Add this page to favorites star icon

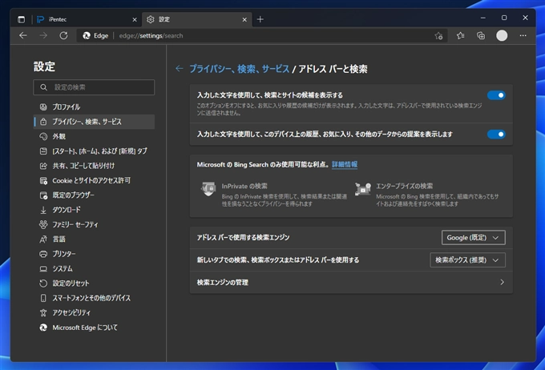click(x=438, y=36)
